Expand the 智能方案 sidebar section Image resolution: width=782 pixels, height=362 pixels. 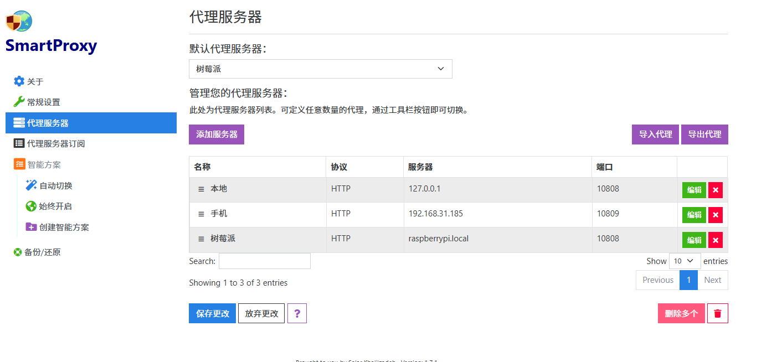(44, 164)
